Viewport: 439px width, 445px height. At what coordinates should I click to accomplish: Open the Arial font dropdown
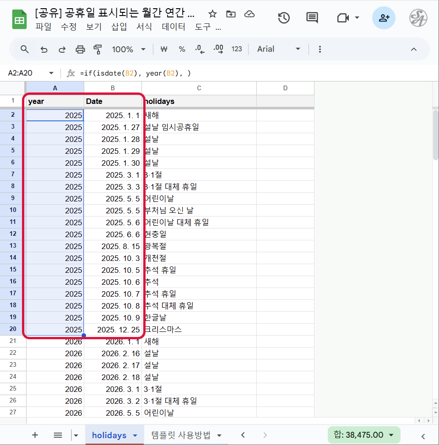click(x=279, y=49)
